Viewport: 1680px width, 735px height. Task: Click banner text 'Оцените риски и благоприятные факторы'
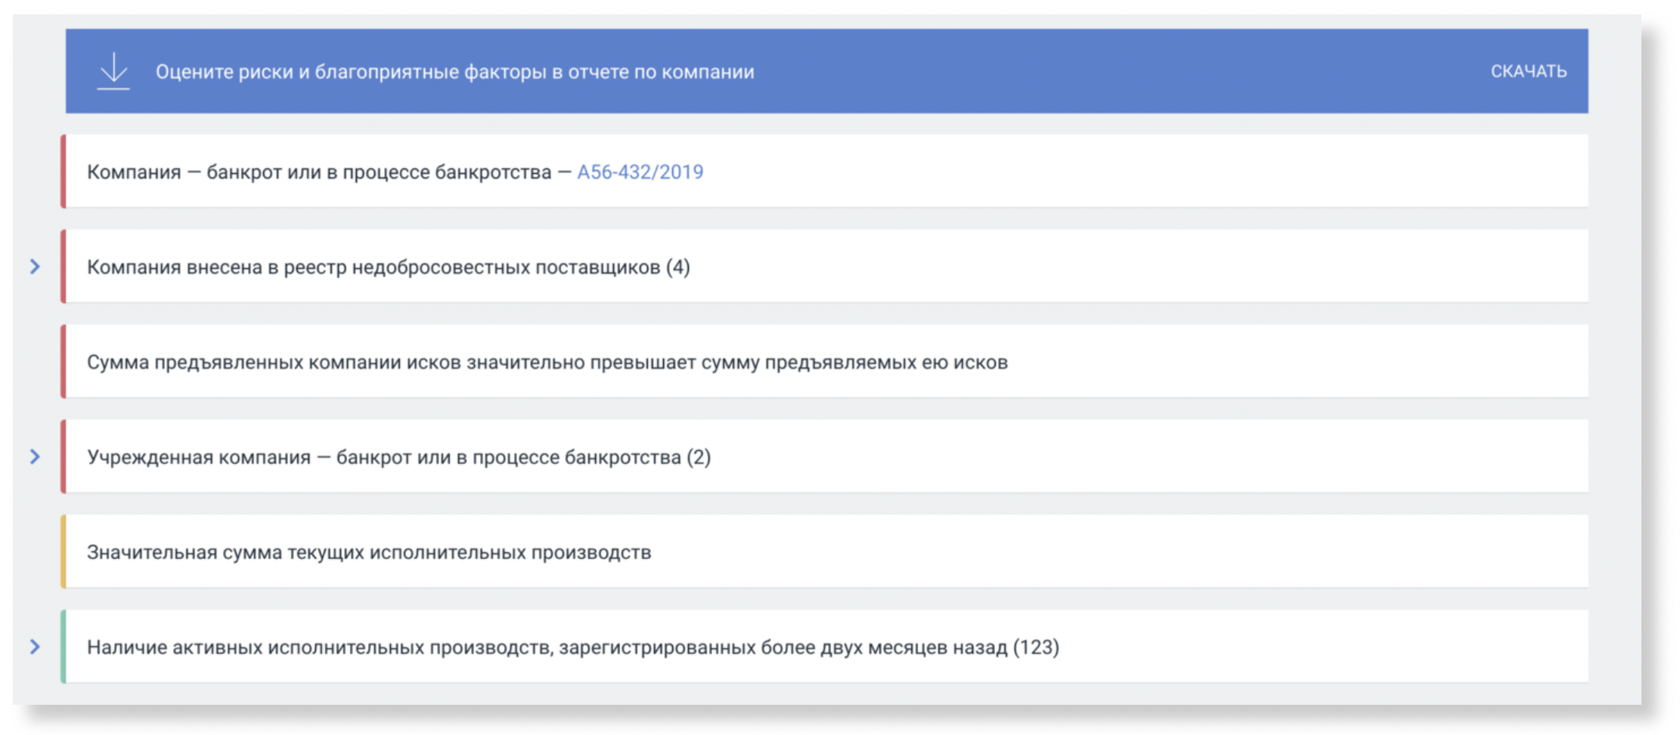[351, 72]
